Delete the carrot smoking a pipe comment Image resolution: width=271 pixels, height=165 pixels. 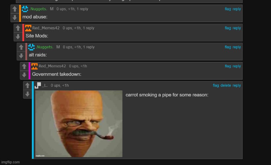coord(226,85)
